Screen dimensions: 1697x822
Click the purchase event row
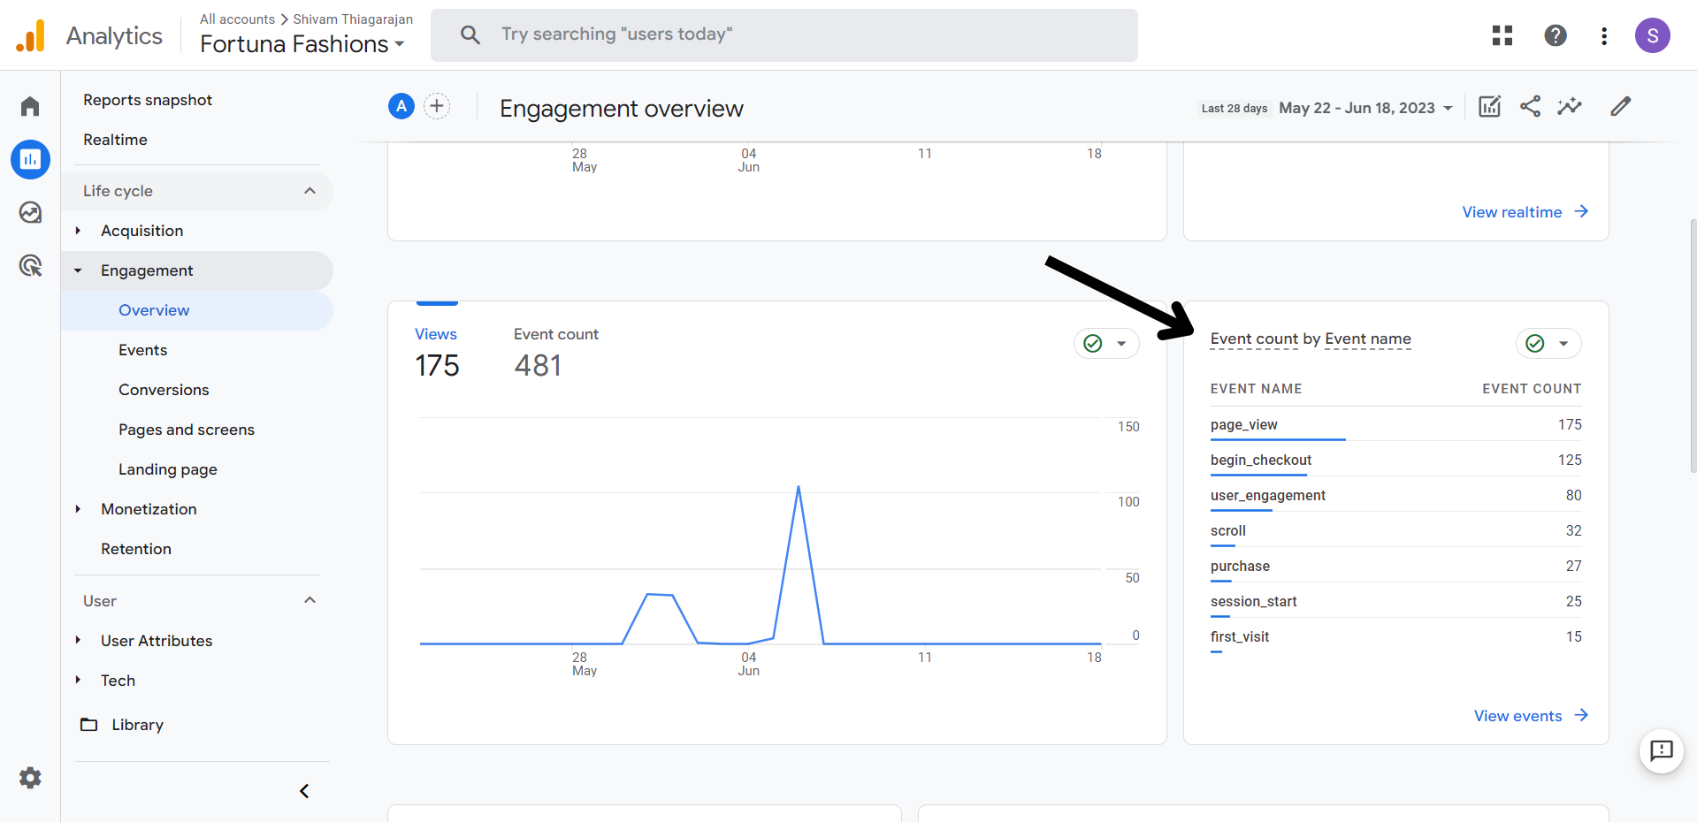(x=1395, y=567)
